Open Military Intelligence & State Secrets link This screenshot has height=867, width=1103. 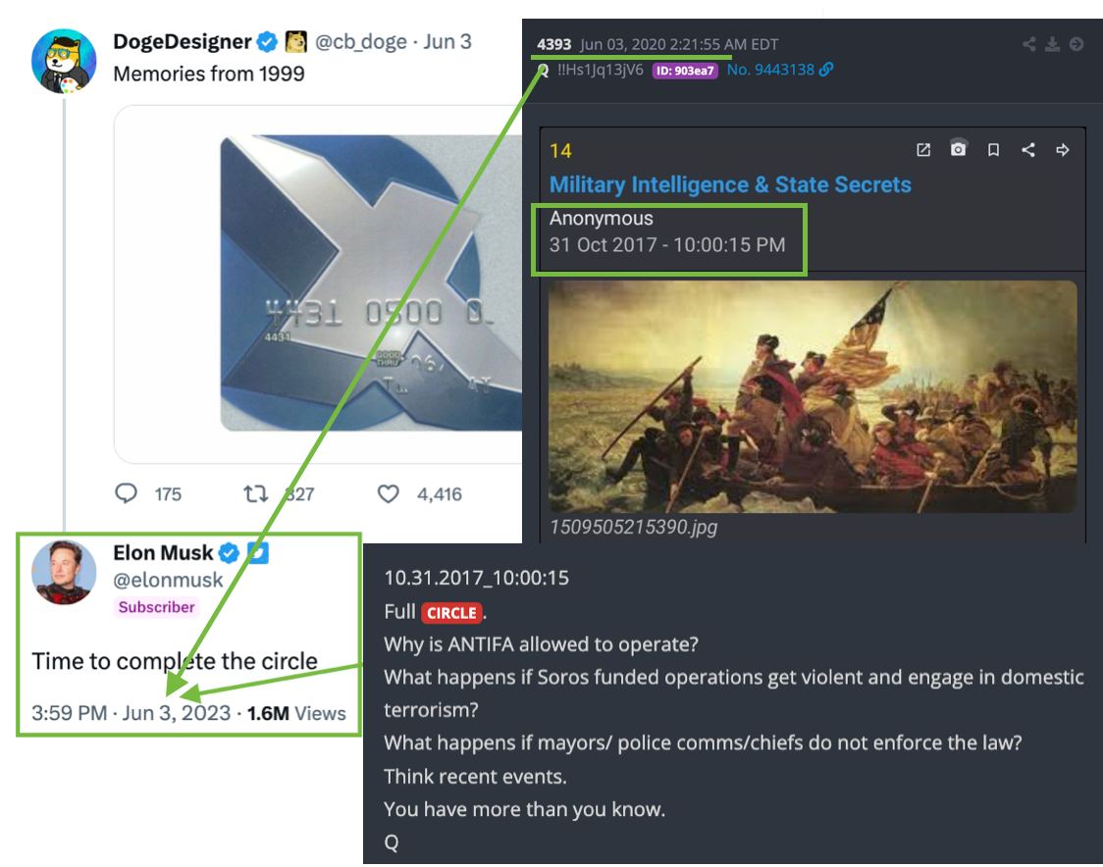(x=730, y=185)
